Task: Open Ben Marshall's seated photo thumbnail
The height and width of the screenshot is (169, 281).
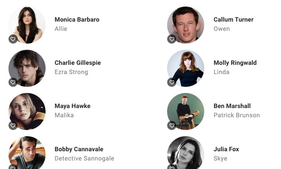Action: pyautogui.click(x=186, y=112)
